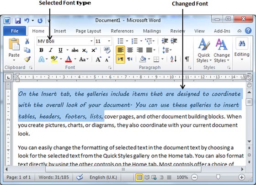The height and width of the screenshot is (185, 256).
Task: Toggle Italic formatting
Action: [x=51, y=50]
